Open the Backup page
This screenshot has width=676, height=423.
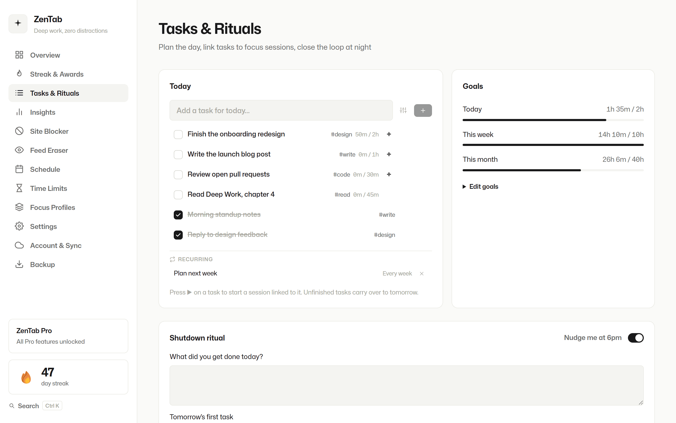(68, 264)
